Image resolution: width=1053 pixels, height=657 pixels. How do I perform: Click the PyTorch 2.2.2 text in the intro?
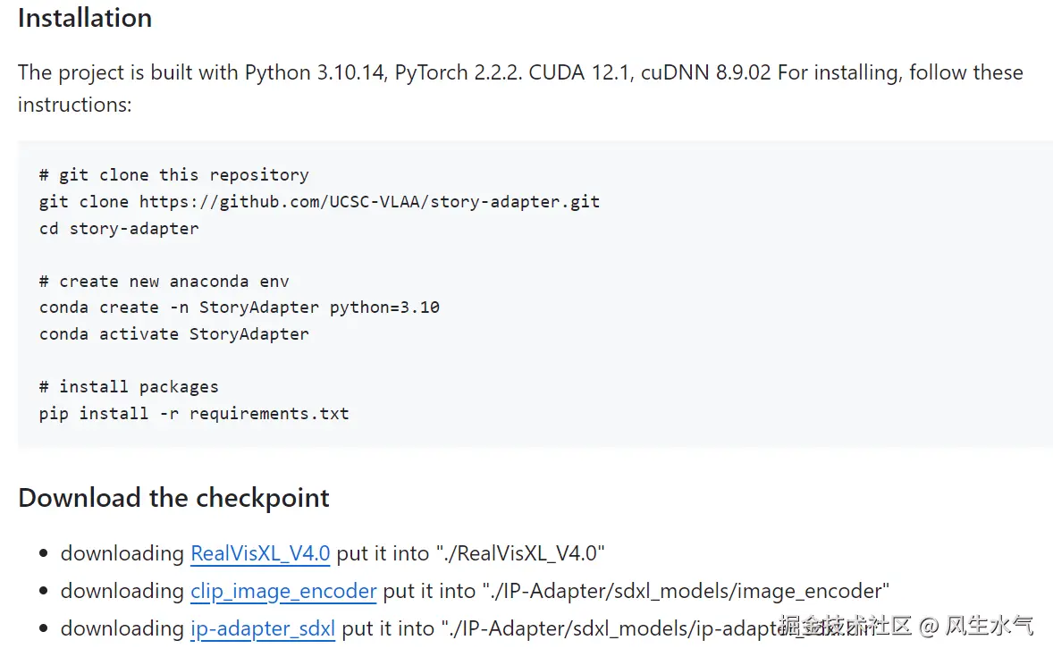click(457, 72)
